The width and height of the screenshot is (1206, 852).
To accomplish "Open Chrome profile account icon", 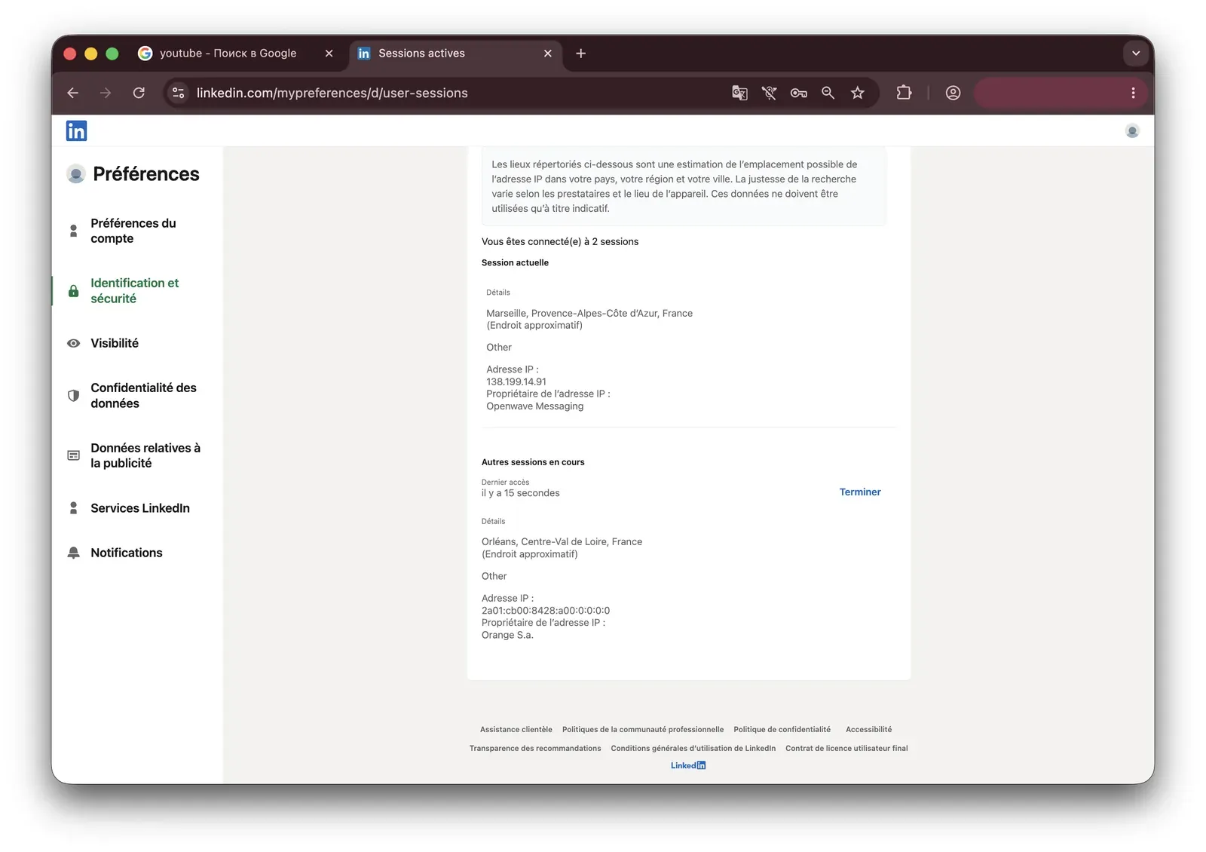I will (x=953, y=93).
